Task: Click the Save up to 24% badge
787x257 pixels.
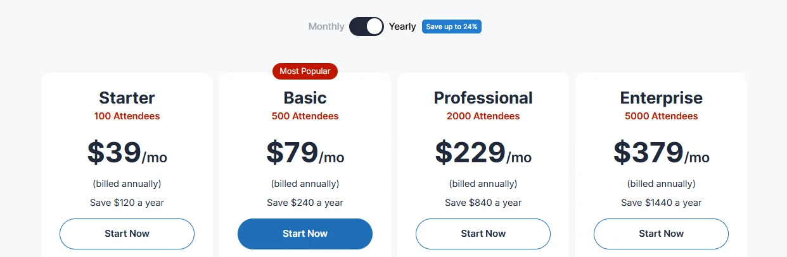Action: pos(452,27)
